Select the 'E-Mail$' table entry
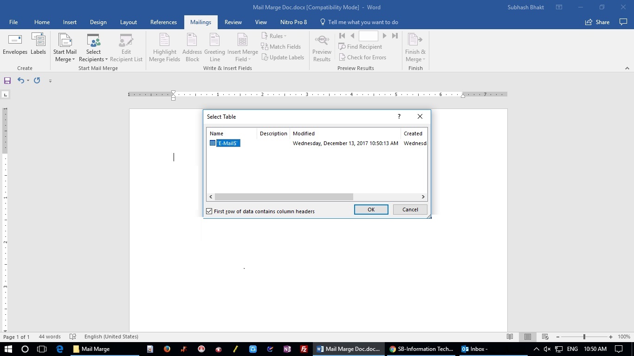The image size is (634, 356). point(228,143)
